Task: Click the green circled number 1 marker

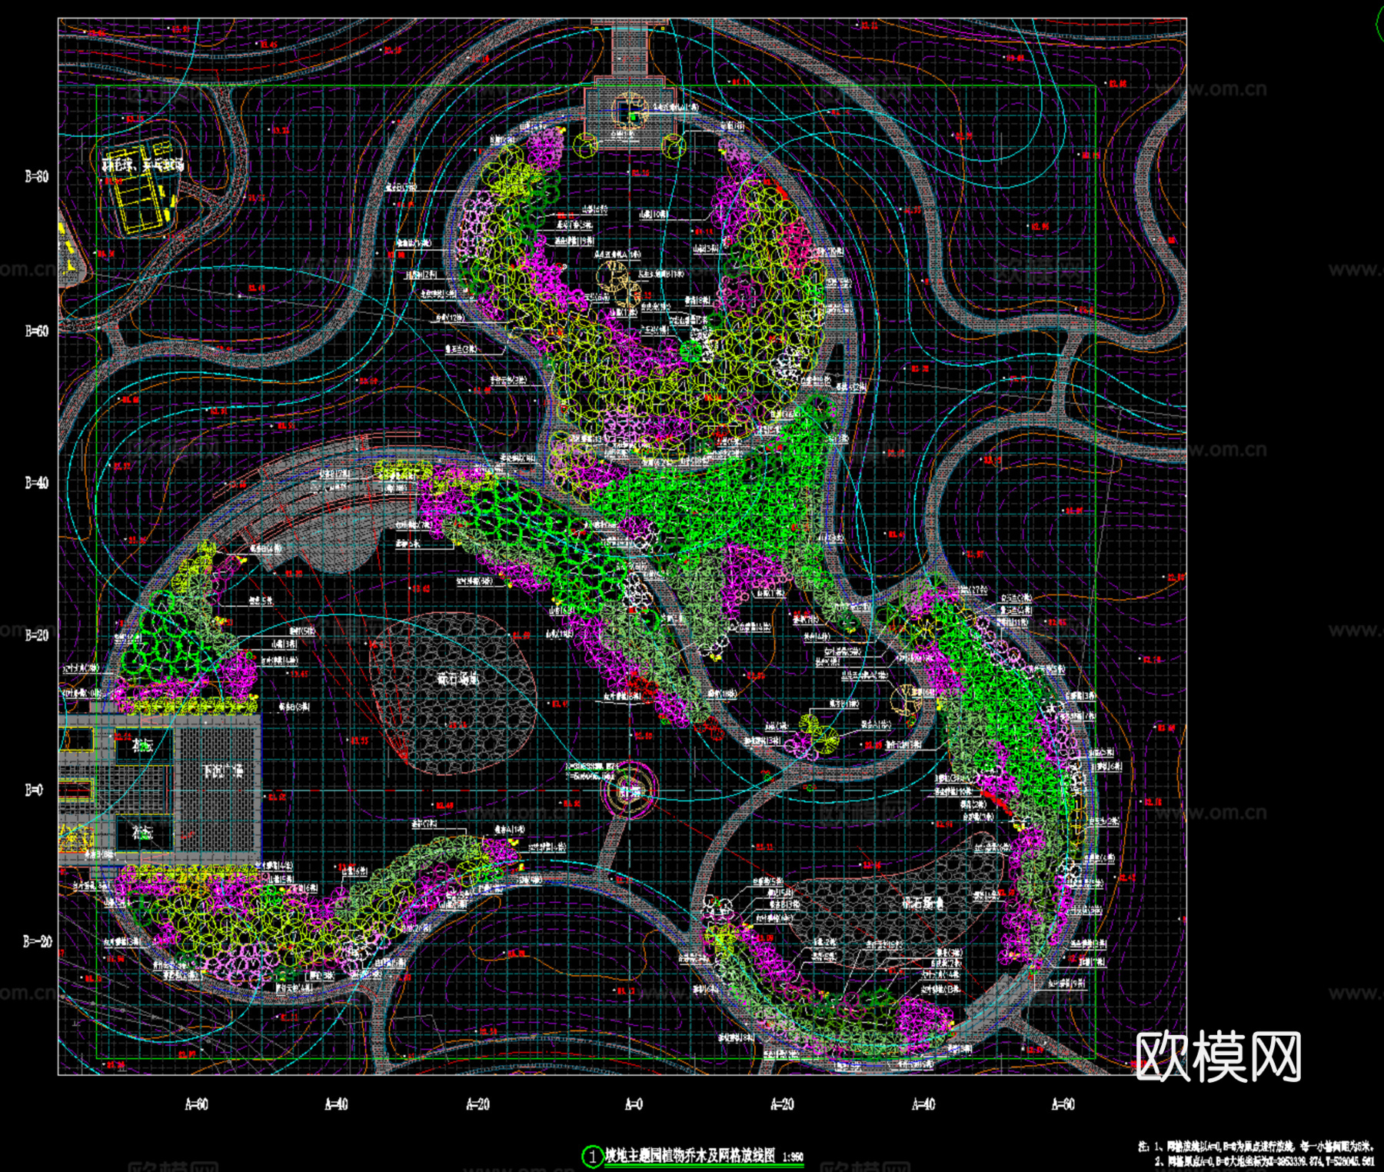Action: click(592, 1157)
